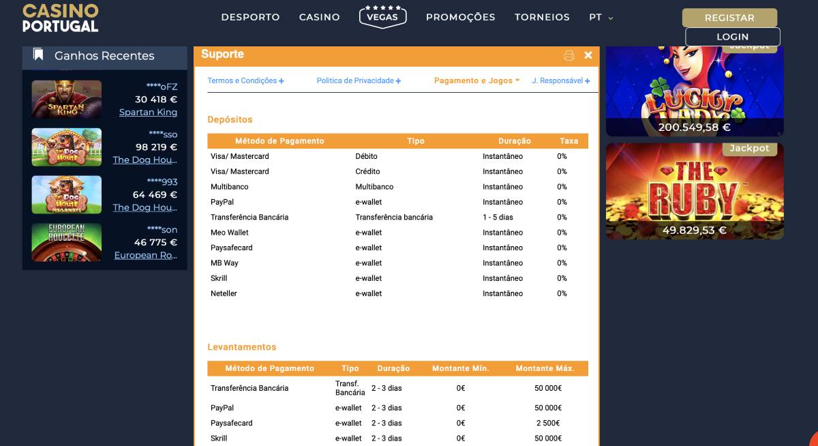Viewport: 818px width, 446px height.
Task: Click the Ganhos Recentes heading
Action: click(104, 56)
